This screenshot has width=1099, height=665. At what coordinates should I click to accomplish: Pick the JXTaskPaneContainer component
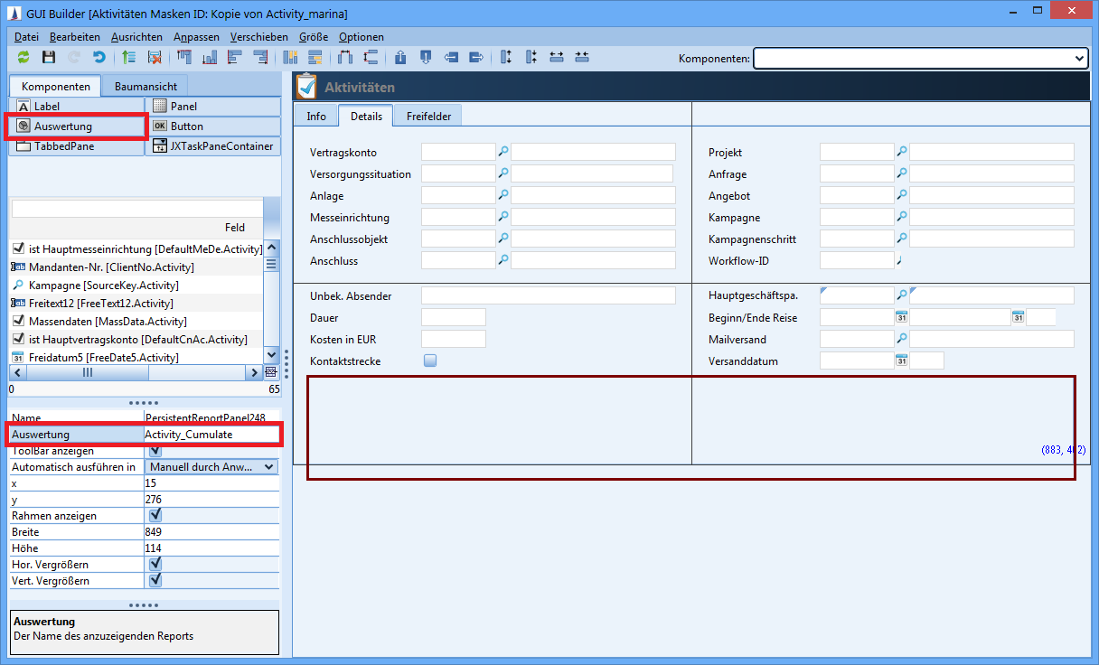pyautogui.click(x=213, y=146)
